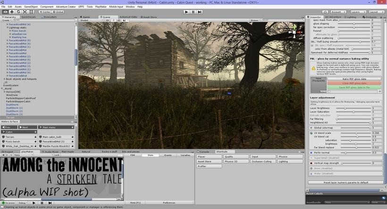Toggle lock icon on Terrain favorite
Image resolution: width=387 pixels, height=209 pixels.
[x=35, y=137]
